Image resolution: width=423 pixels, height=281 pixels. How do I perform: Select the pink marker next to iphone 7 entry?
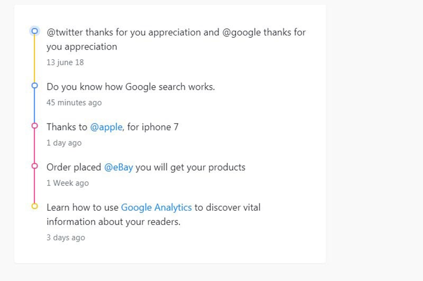34,126
